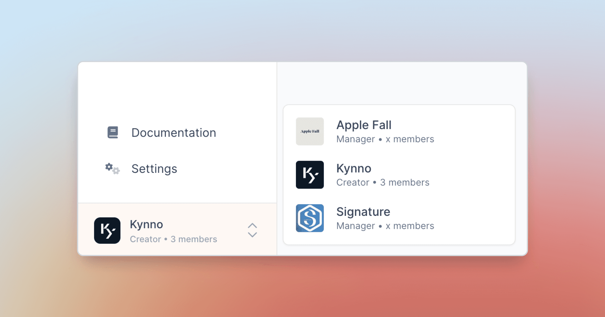605x317 pixels.
Task: Click the Apple Fall workspace logo
Action: tap(310, 131)
